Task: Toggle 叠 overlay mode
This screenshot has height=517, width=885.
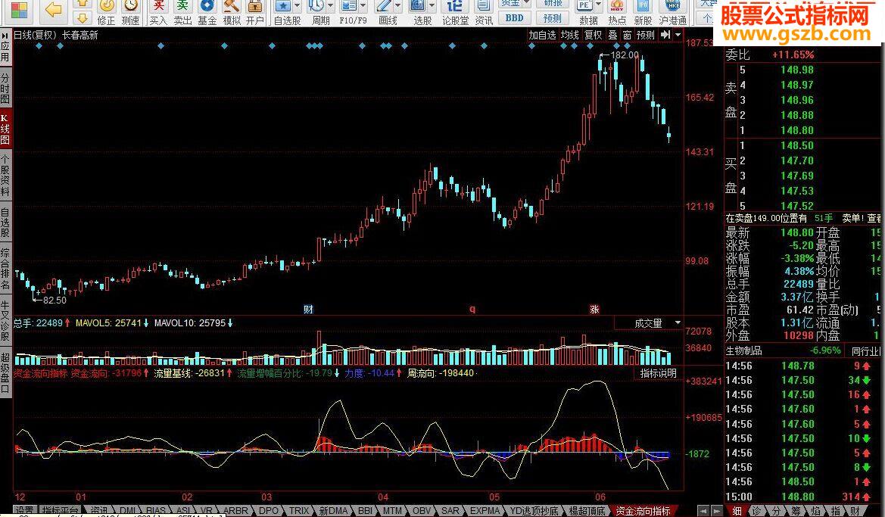Action: click(x=612, y=35)
